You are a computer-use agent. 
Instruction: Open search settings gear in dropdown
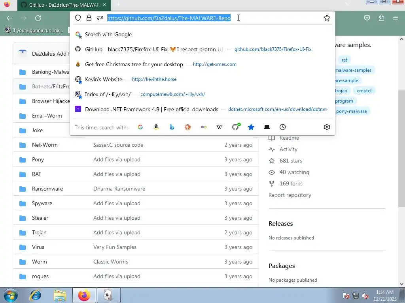[x=327, y=127]
